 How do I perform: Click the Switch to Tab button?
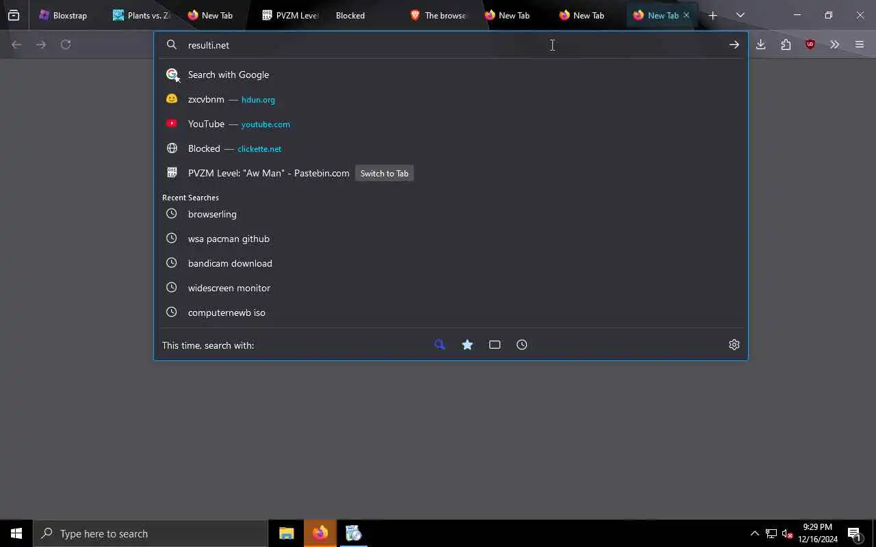384,173
